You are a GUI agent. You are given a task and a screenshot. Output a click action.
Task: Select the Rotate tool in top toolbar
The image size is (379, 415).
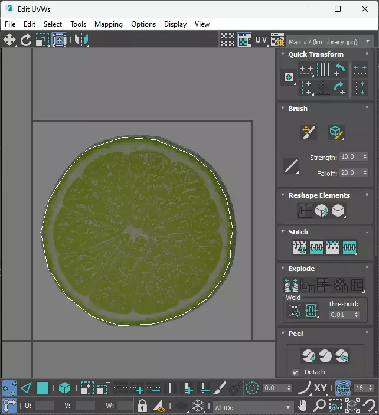(x=25, y=40)
